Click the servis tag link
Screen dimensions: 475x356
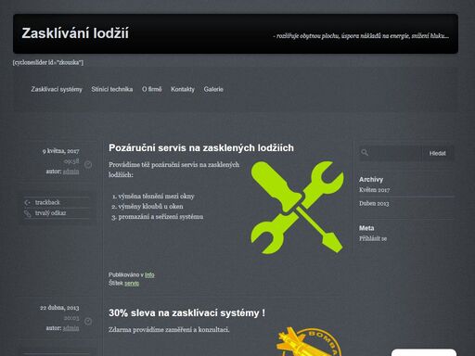(132, 283)
